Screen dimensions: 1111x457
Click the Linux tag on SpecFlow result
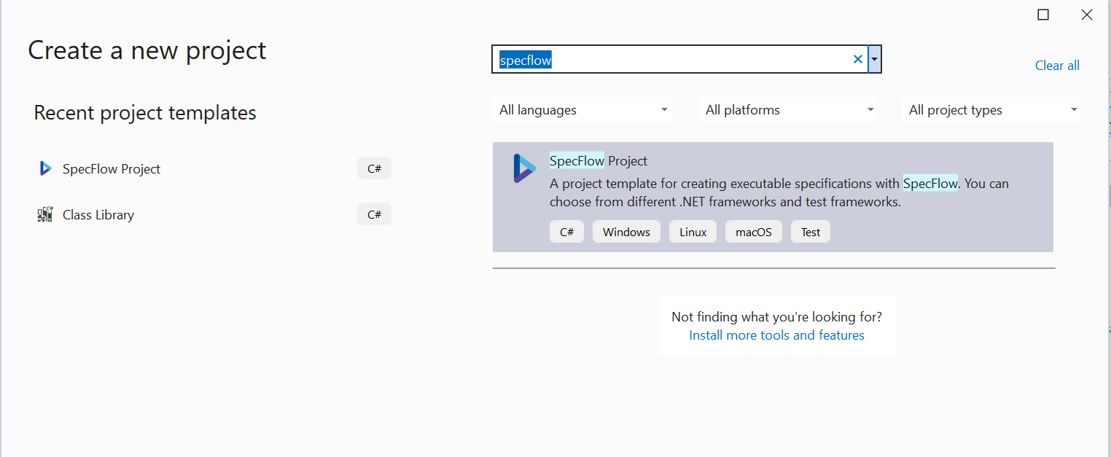693,233
